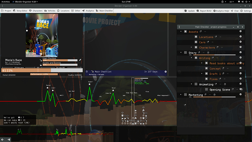
Task: Click the 61.11% project progress bar
Action: pyautogui.click(x=42, y=70)
